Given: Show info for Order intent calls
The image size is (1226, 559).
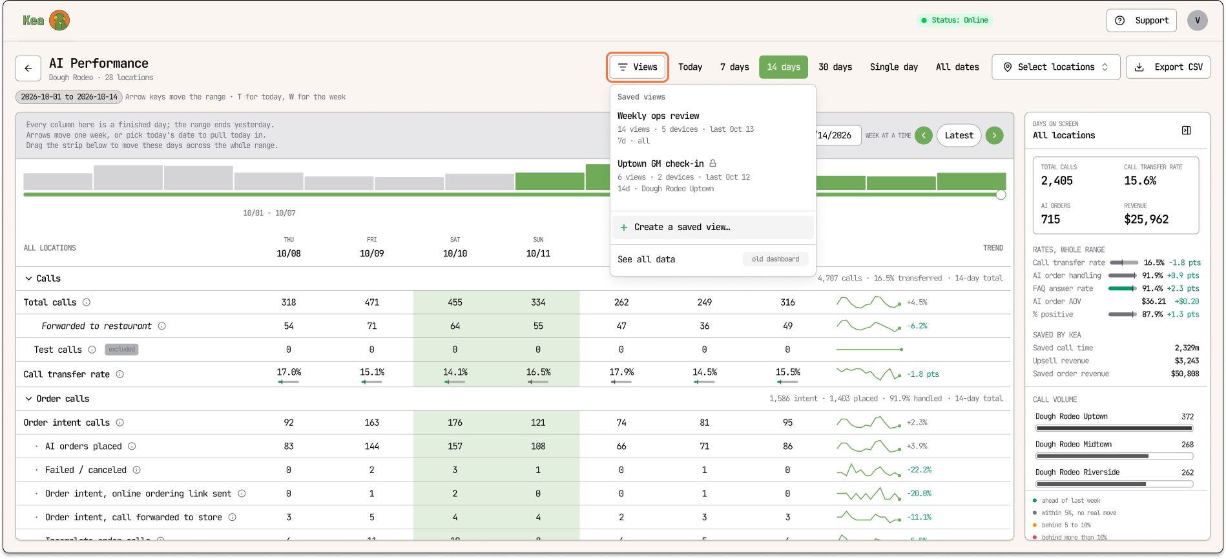Looking at the screenshot, I should (x=120, y=423).
